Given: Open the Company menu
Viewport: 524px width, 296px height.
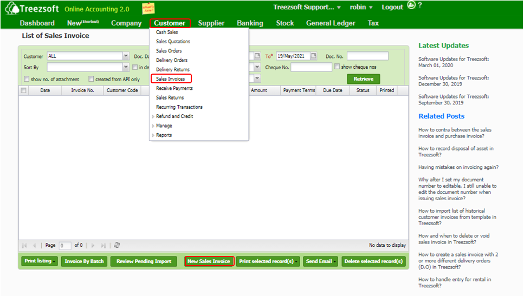Looking at the screenshot, I should coord(126,23).
